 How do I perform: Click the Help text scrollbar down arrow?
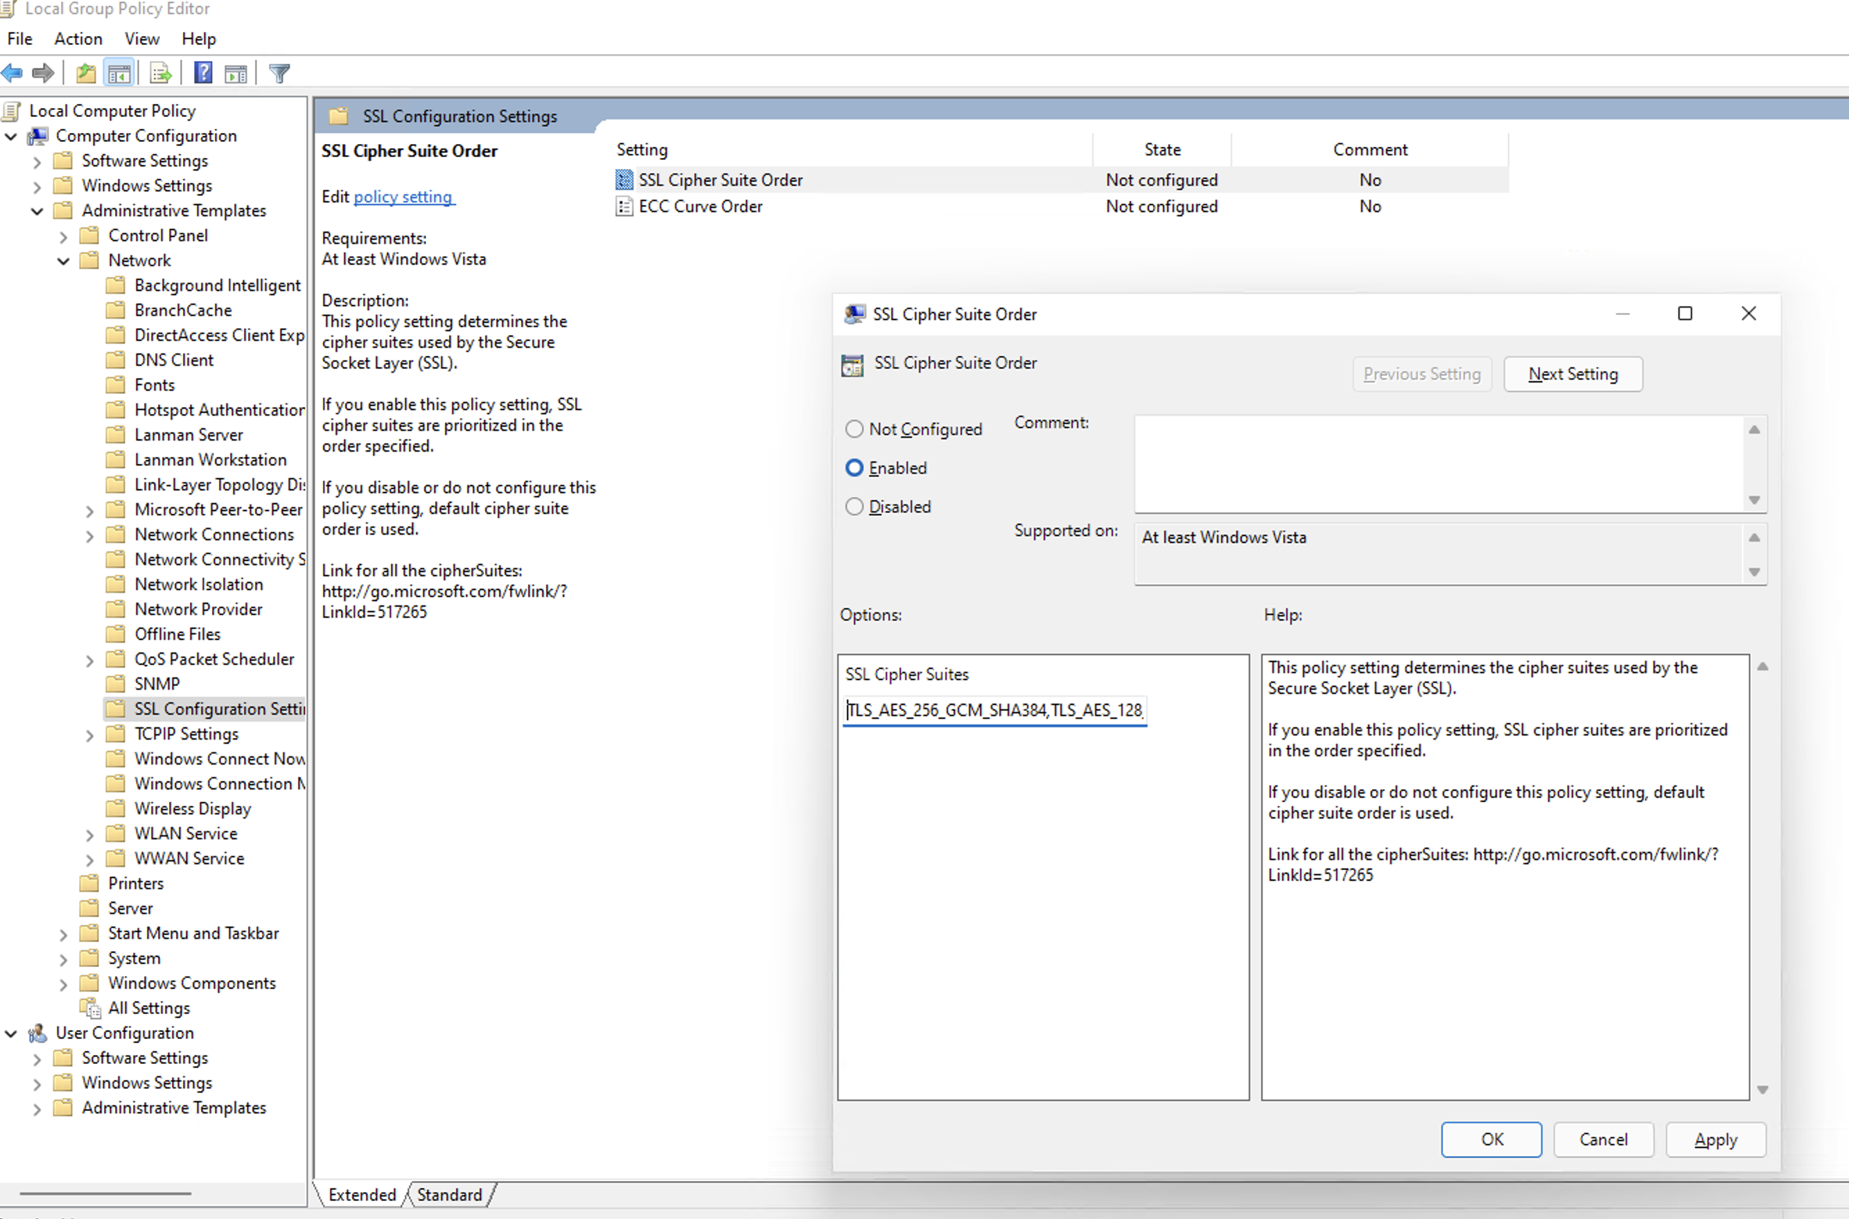pyautogui.click(x=1762, y=1089)
